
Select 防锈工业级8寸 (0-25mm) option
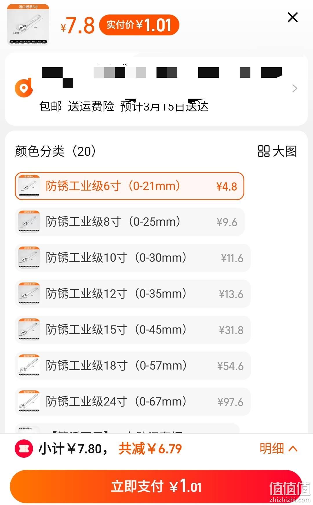click(130, 222)
